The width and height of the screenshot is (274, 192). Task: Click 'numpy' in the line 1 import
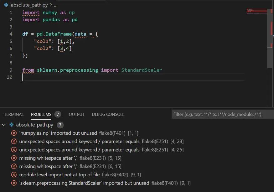tap(50, 13)
